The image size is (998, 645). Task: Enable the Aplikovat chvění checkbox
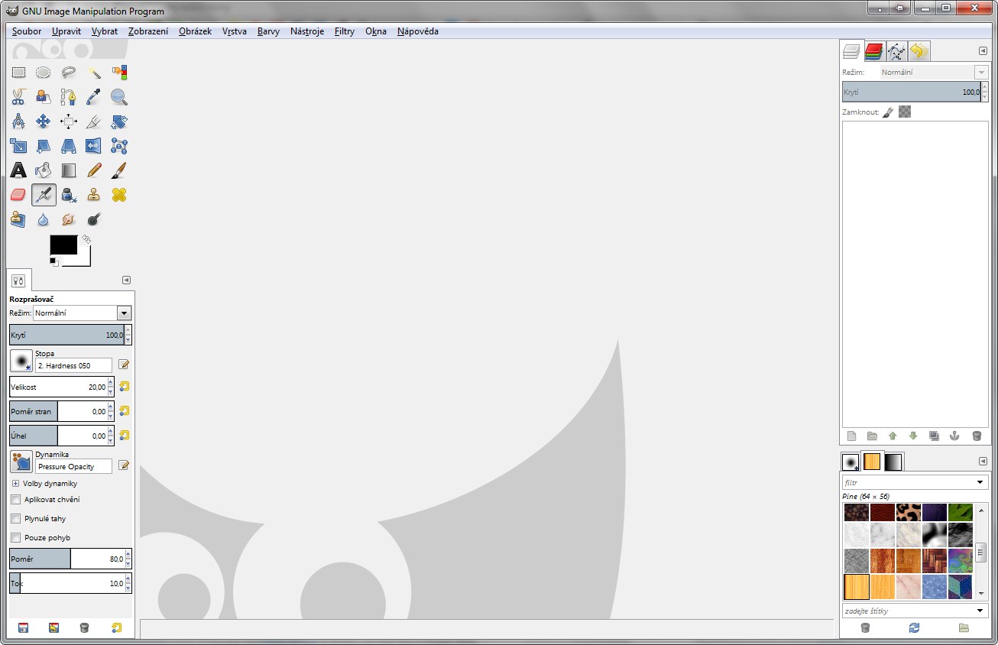point(16,500)
